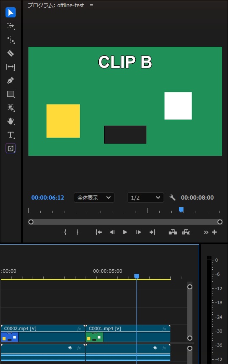The width and height of the screenshot is (228, 364).
Task: Select the generative extend tool icon
Action: pyautogui.click(x=11, y=148)
